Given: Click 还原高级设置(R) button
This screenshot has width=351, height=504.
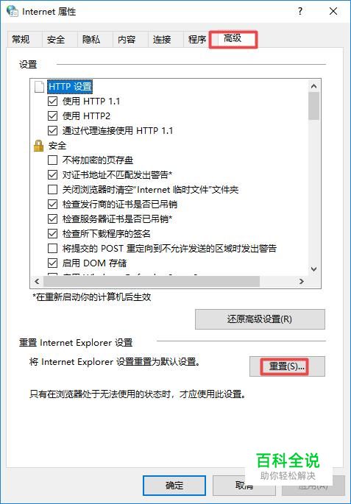Looking at the screenshot, I should [x=260, y=319].
